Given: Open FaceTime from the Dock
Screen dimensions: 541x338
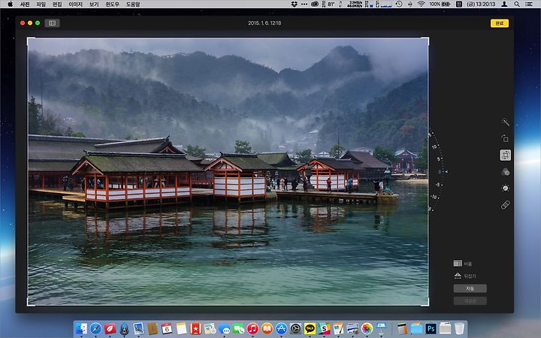Looking at the screenshot, I should [238, 329].
